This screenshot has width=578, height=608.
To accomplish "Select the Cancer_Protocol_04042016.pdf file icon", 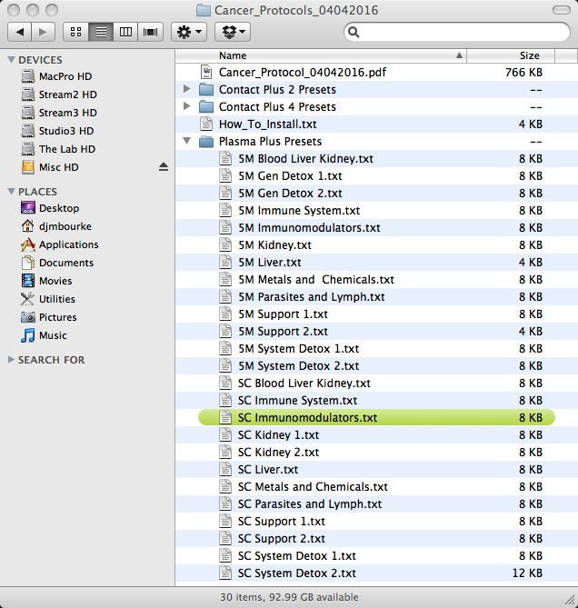I will click(206, 72).
